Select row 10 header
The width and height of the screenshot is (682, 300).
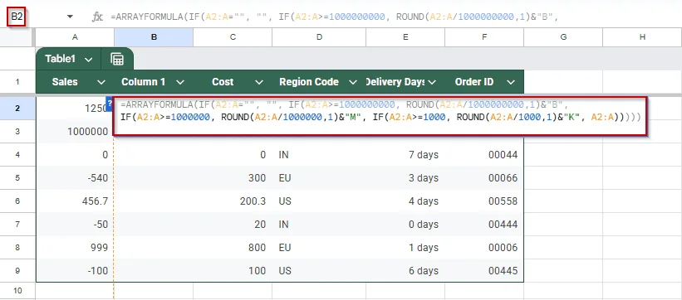coord(17,290)
